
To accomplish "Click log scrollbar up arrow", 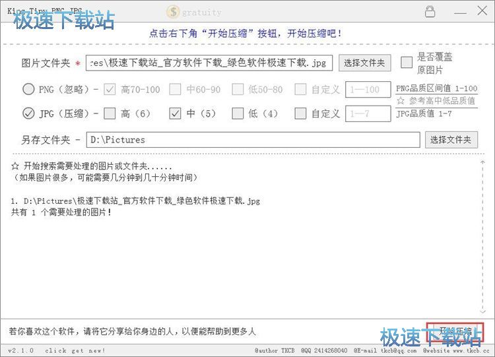I will pyautogui.click(x=482, y=162).
